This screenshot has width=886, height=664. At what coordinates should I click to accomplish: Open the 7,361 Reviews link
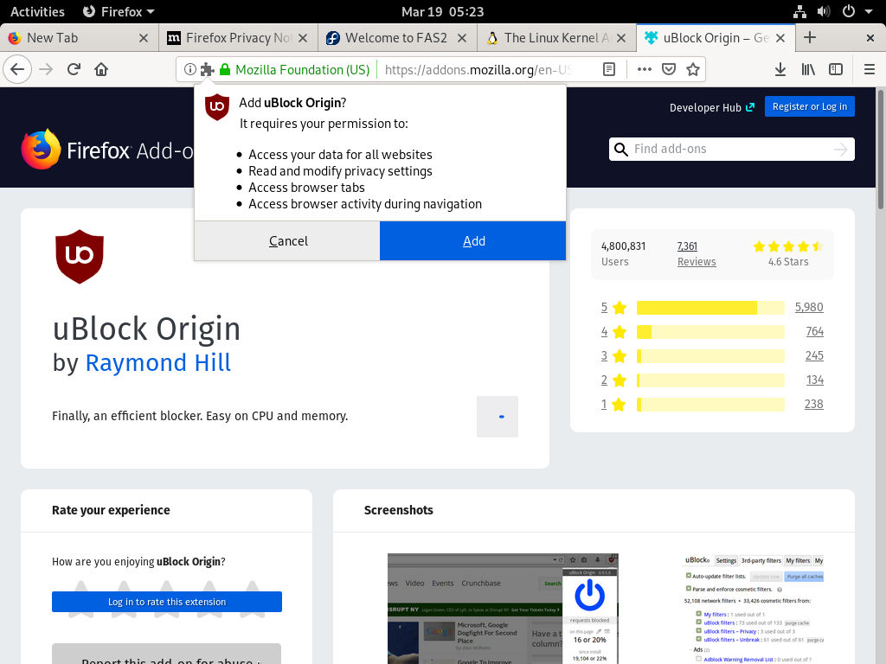pos(697,253)
